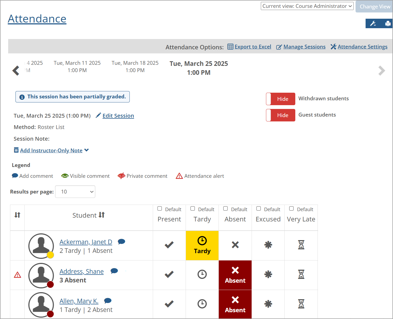Click the wrench settings icon at top right
The height and width of the screenshot is (319, 393).
(x=373, y=24)
